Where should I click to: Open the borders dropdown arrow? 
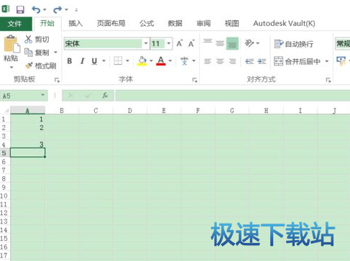127,61
